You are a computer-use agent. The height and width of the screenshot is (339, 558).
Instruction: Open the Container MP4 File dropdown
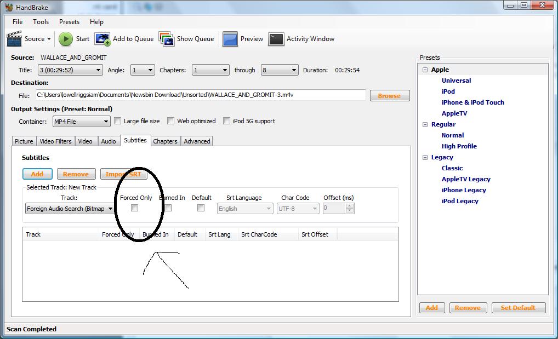82,121
